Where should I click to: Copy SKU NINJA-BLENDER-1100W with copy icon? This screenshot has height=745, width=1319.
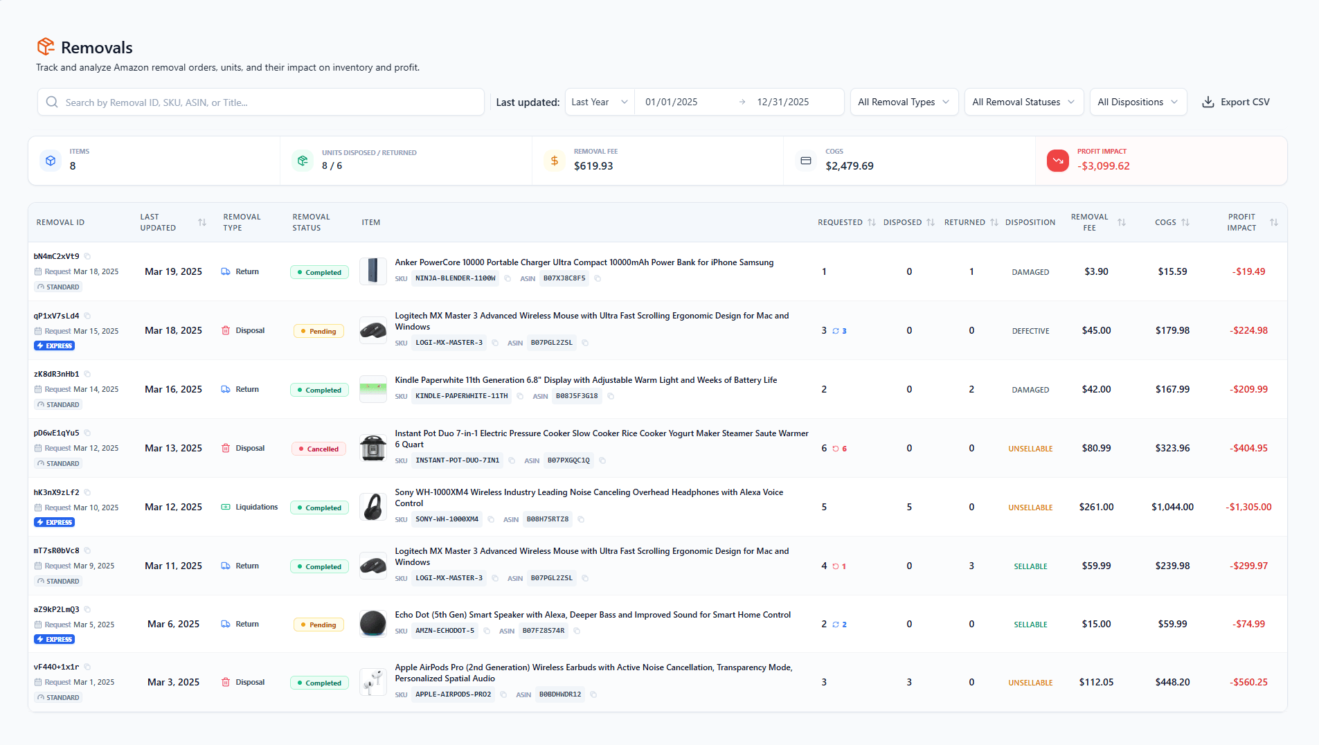point(508,279)
